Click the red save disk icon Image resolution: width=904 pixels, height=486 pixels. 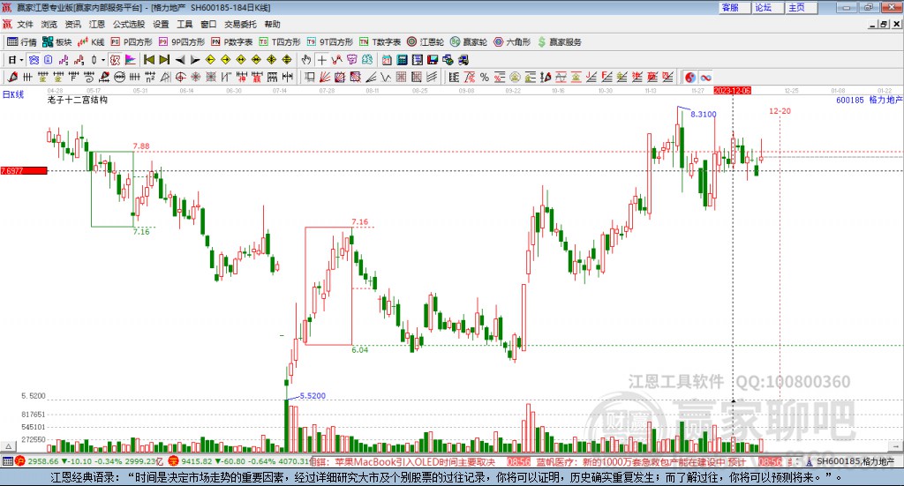[x=433, y=60]
